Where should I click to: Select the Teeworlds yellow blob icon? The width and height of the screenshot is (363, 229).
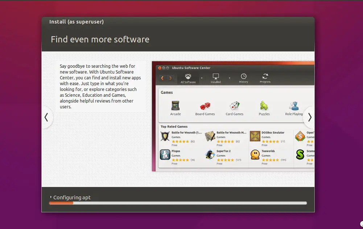coord(255,155)
